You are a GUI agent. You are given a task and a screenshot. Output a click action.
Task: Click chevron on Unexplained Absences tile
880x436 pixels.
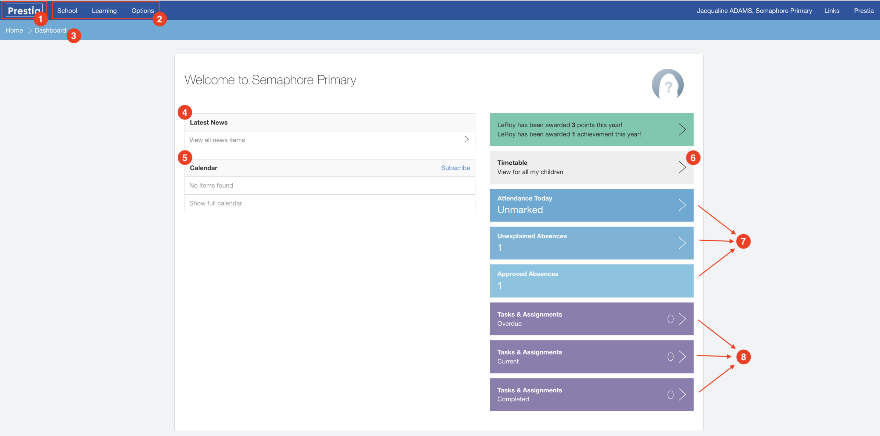(682, 243)
